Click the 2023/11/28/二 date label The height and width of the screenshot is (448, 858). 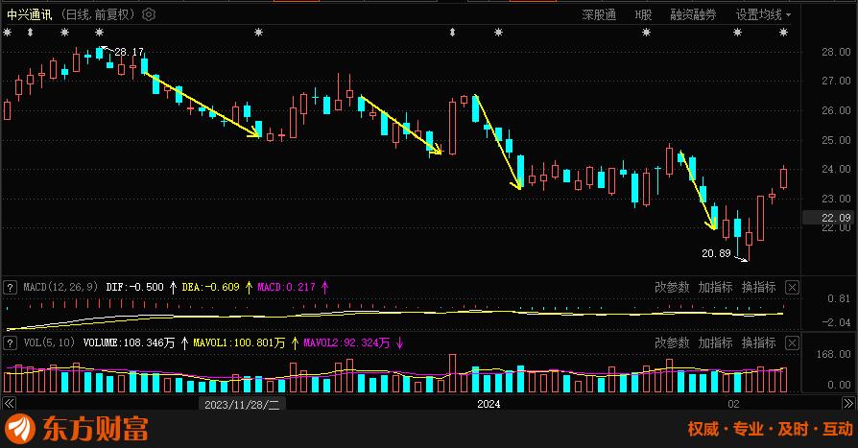coord(242,404)
